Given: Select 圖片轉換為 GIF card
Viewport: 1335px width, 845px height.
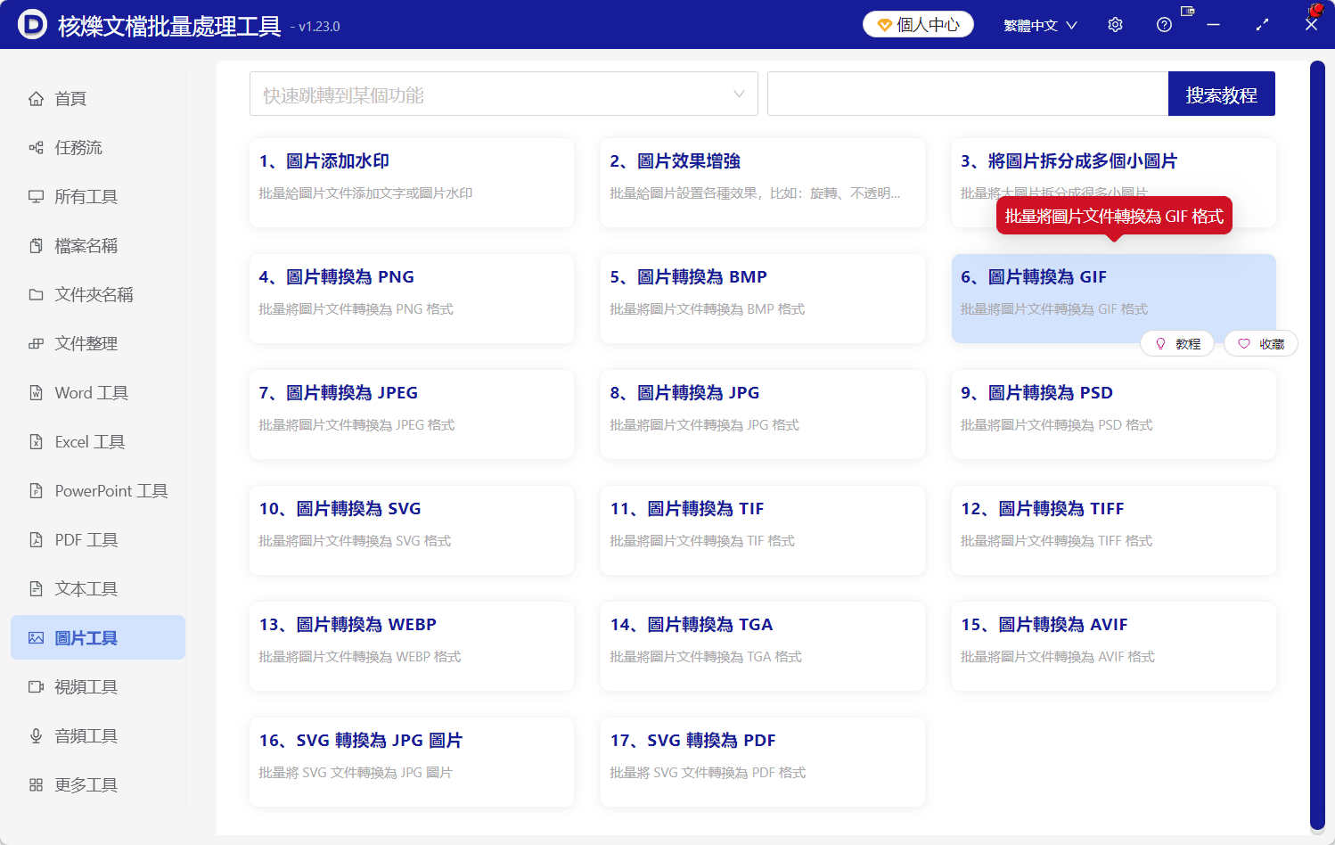Looking at the screenshot, I should tap(1114, 299).
